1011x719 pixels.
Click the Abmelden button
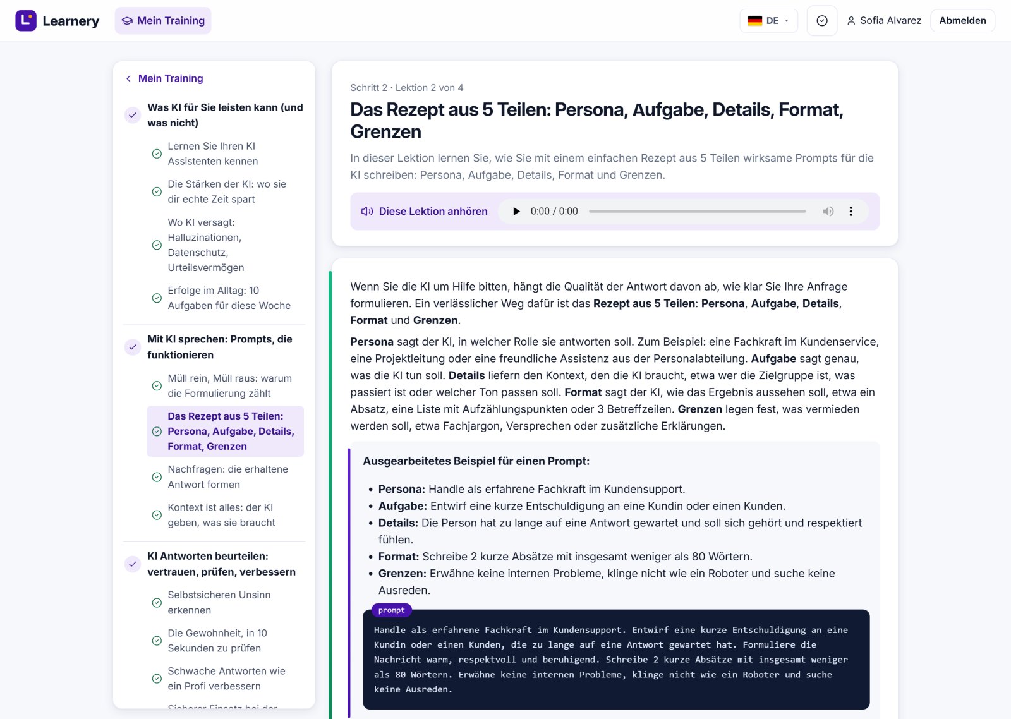(x=962, y=21)
